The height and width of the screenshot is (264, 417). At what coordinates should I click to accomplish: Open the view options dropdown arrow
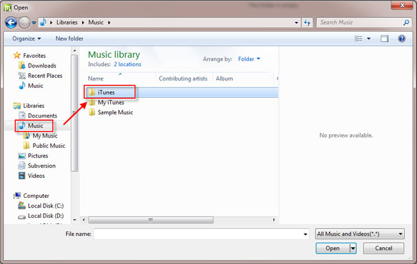coord(369,39)
